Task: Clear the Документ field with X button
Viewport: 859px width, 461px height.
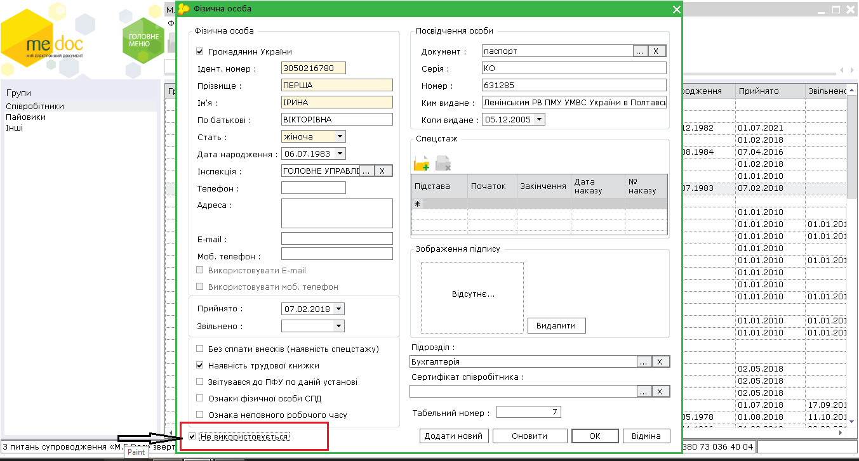Action: pyautogui.click(x=656, y=51)
